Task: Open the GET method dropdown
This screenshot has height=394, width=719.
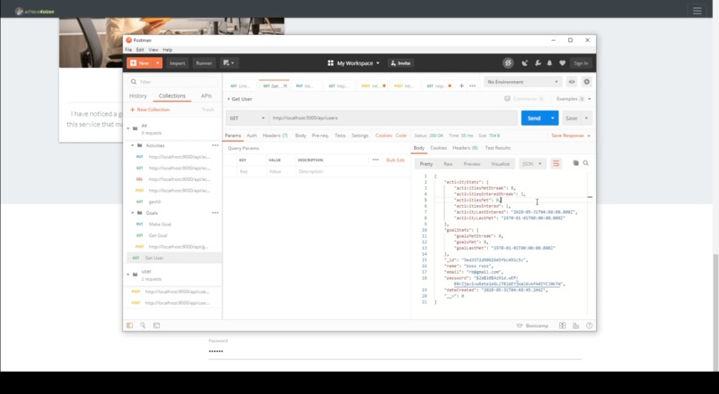Action: [247, 119]
